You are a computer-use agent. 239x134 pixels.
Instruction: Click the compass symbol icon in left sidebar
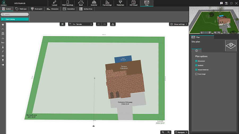[3, 56]
